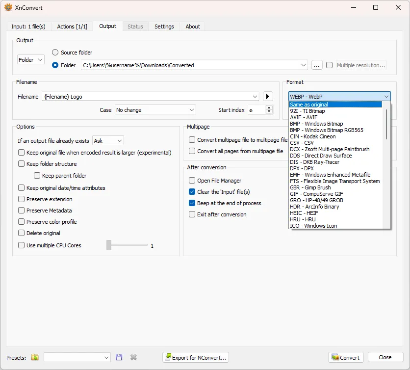410x370 pixels.
Task: Click the Convert button
Action: [346, 357]
